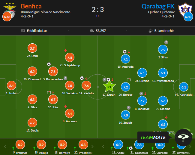Select goalkeeper Trubin's 6.1 rating circle
The height and width of the screenshot is (155, 195).
pyautogui.click(x=12, y=86)
